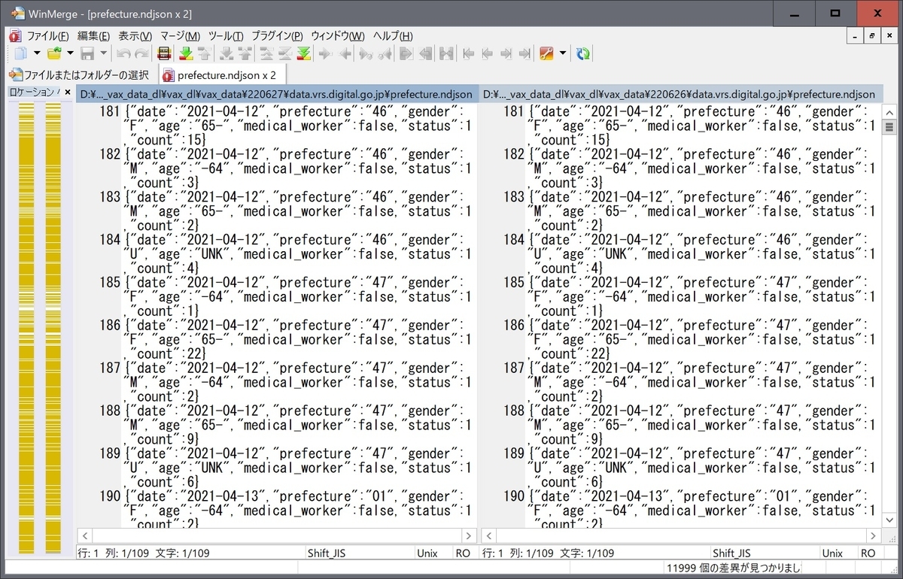The image size is (903, 579).
Task: Open the 表示(V) menu
Action: pos(135,36)
